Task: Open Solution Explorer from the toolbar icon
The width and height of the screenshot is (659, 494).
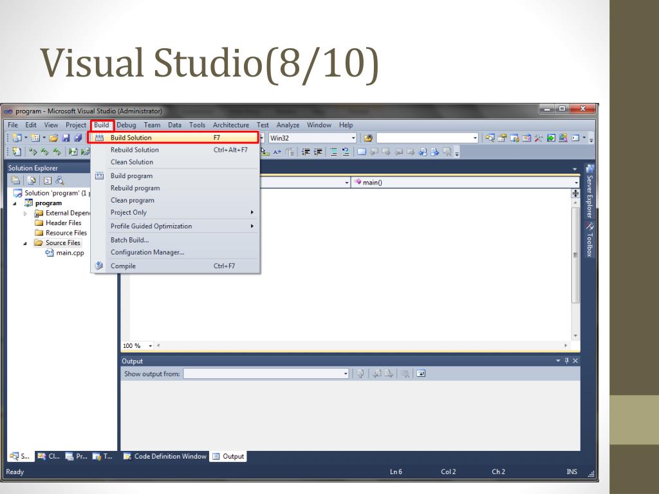Action: pyautogui.click(x=490, y=138)
